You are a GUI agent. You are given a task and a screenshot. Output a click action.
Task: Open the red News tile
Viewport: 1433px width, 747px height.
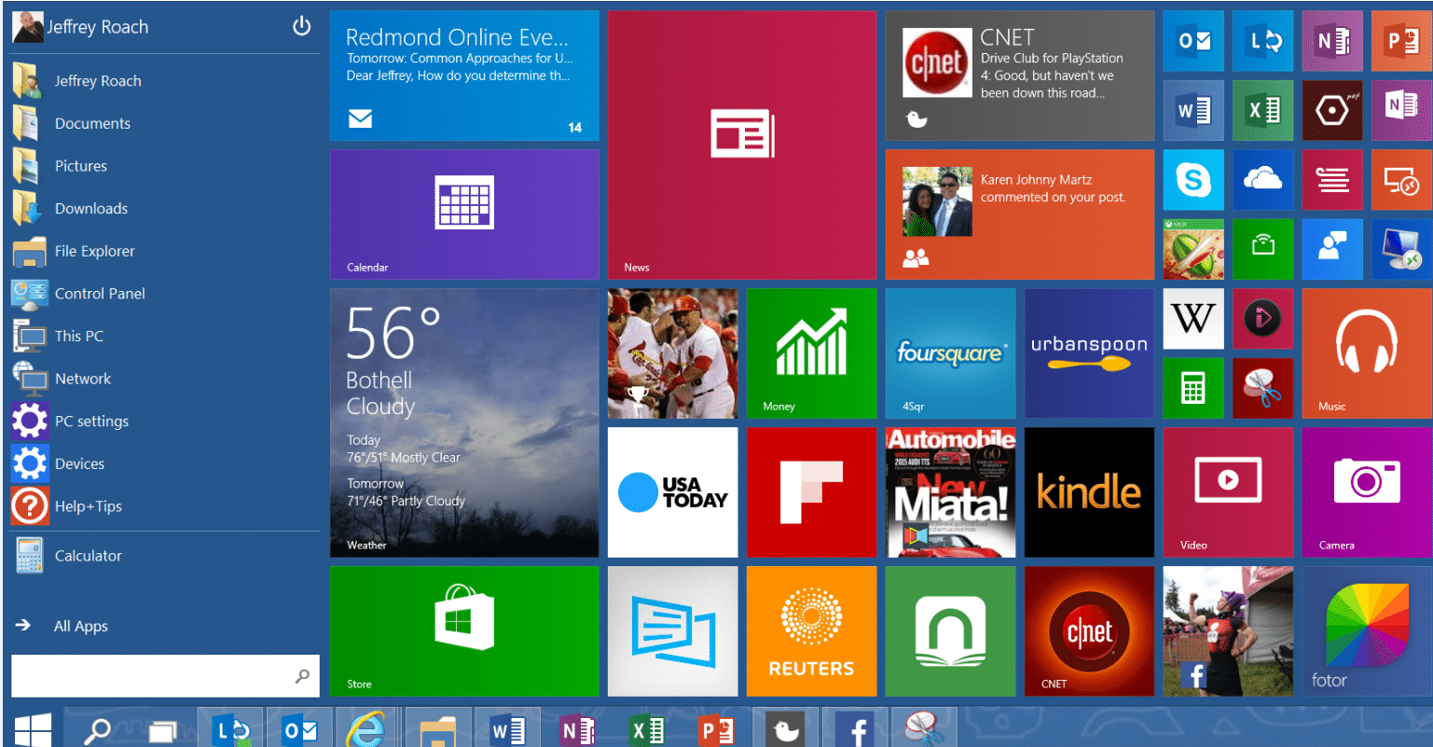(x=742, y=145)
